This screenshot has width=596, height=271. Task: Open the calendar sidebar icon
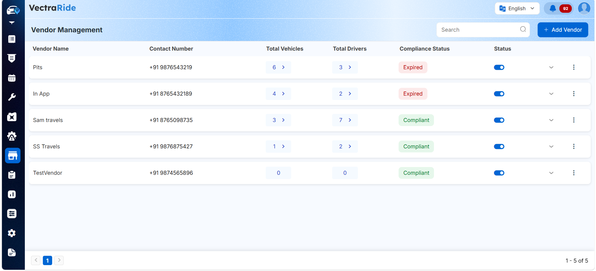12,78
